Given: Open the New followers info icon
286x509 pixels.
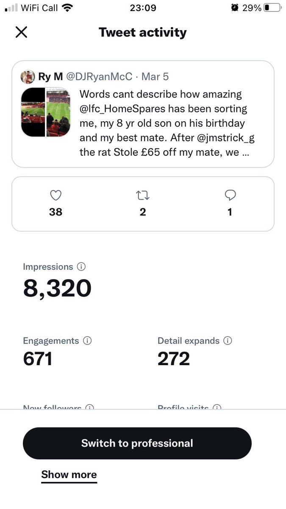Looking at the screenshot, I should point(89,408).
